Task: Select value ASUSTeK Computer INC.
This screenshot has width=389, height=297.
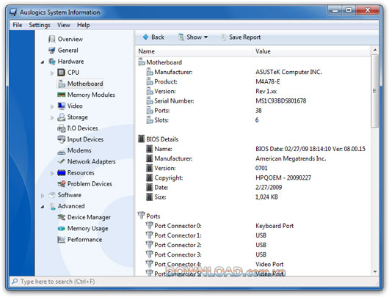Action: 288,72
